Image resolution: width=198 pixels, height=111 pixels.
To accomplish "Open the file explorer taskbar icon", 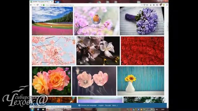I will [43, 109].
